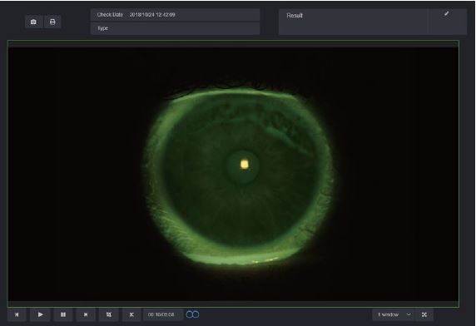Click the Type field
The image size is (476, 326).
point(175,28)
